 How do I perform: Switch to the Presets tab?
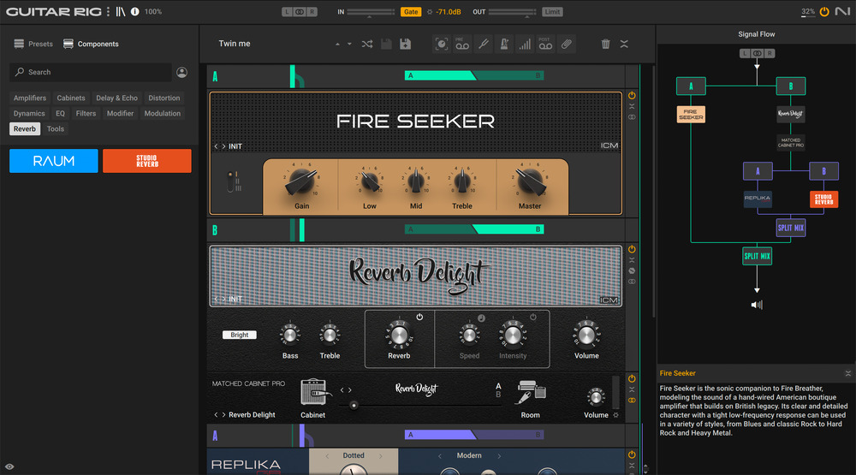click(34, 44)
